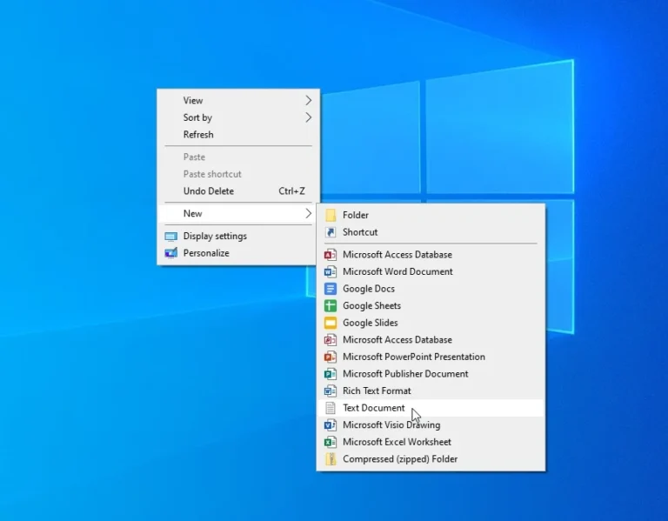Click the Folder icon in the New submenu
Image resolution: width=668 pixels, height=521 pixels.
331,215
